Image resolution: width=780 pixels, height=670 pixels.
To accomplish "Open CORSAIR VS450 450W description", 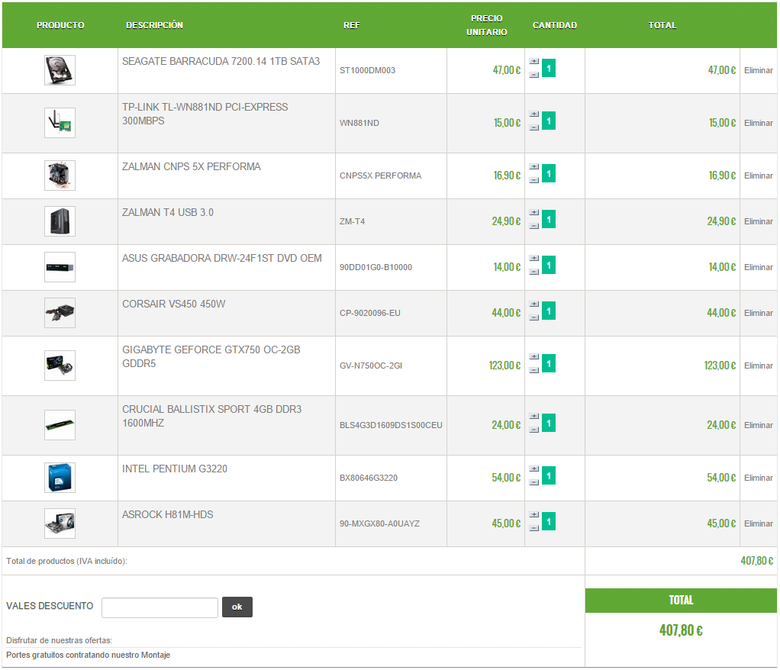I will (173, 304).
